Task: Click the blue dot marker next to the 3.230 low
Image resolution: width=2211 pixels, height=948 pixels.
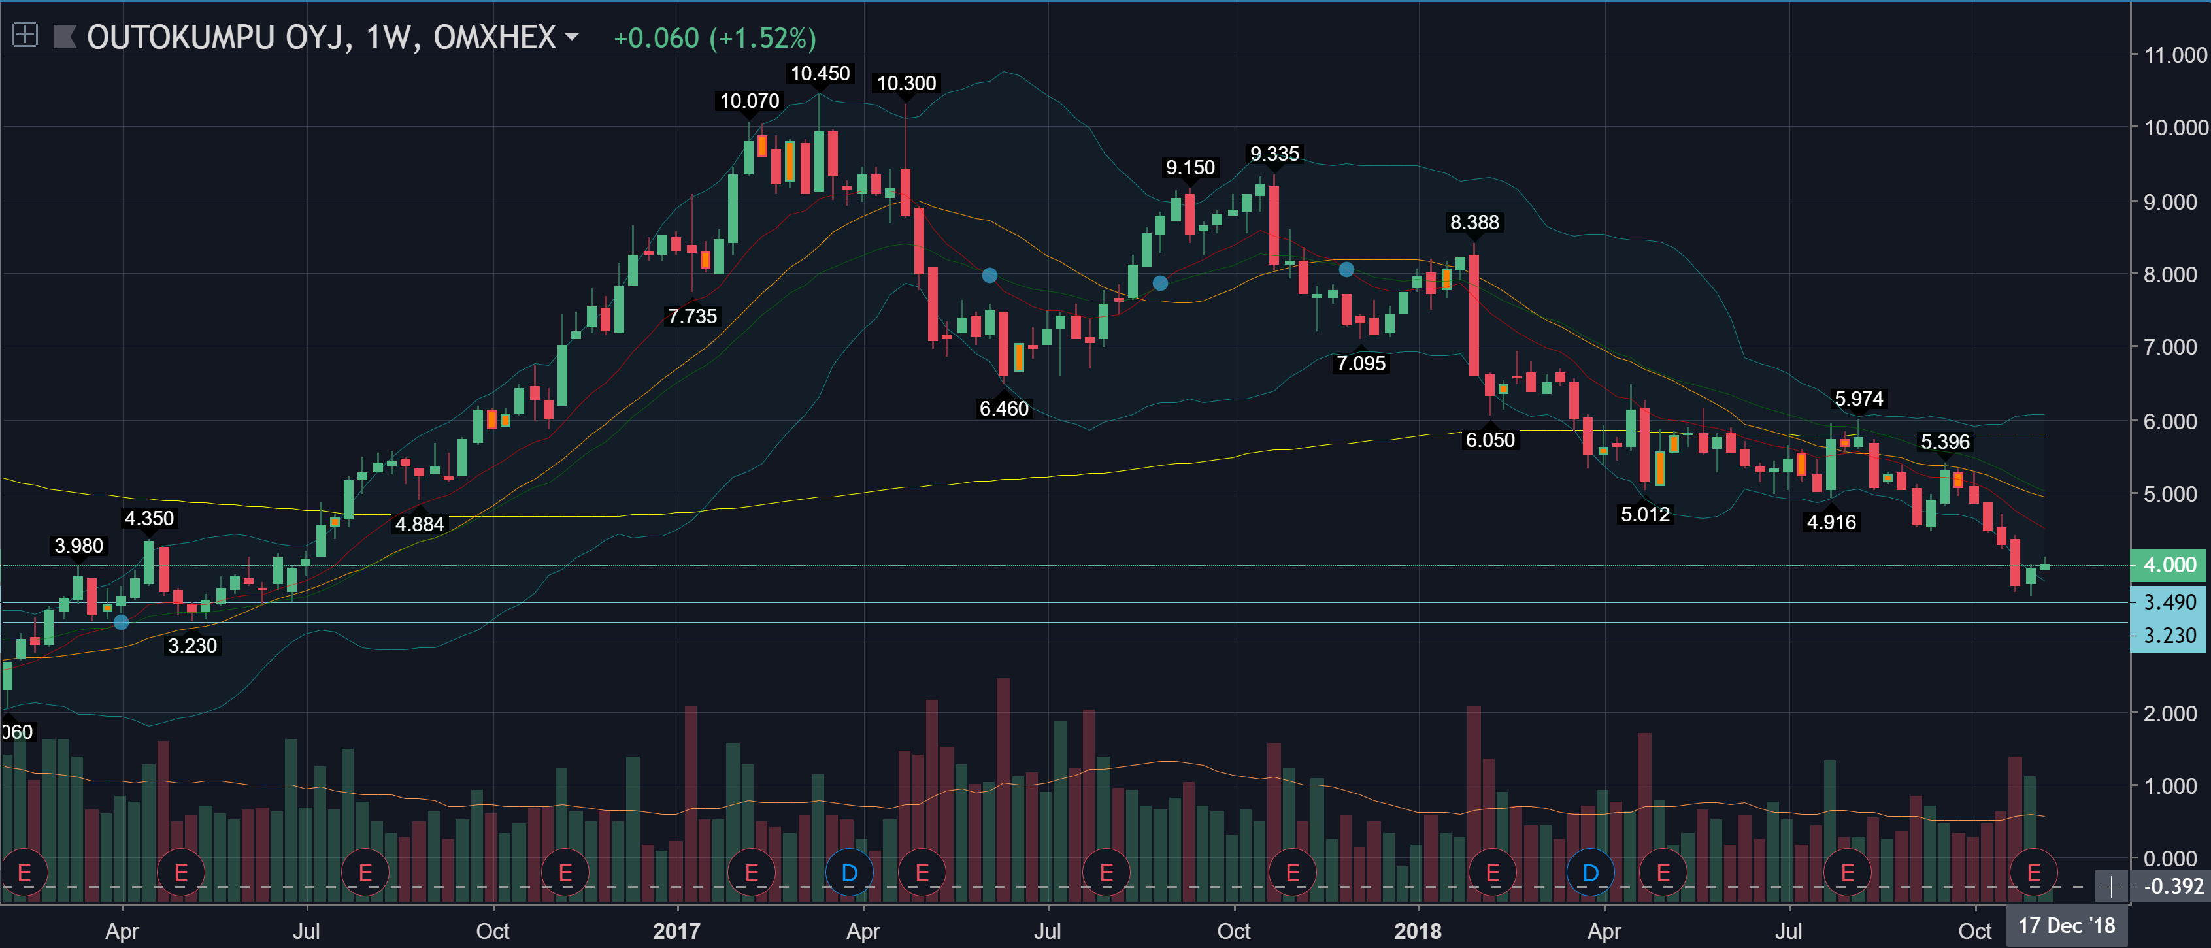Action: click(121, 622)
